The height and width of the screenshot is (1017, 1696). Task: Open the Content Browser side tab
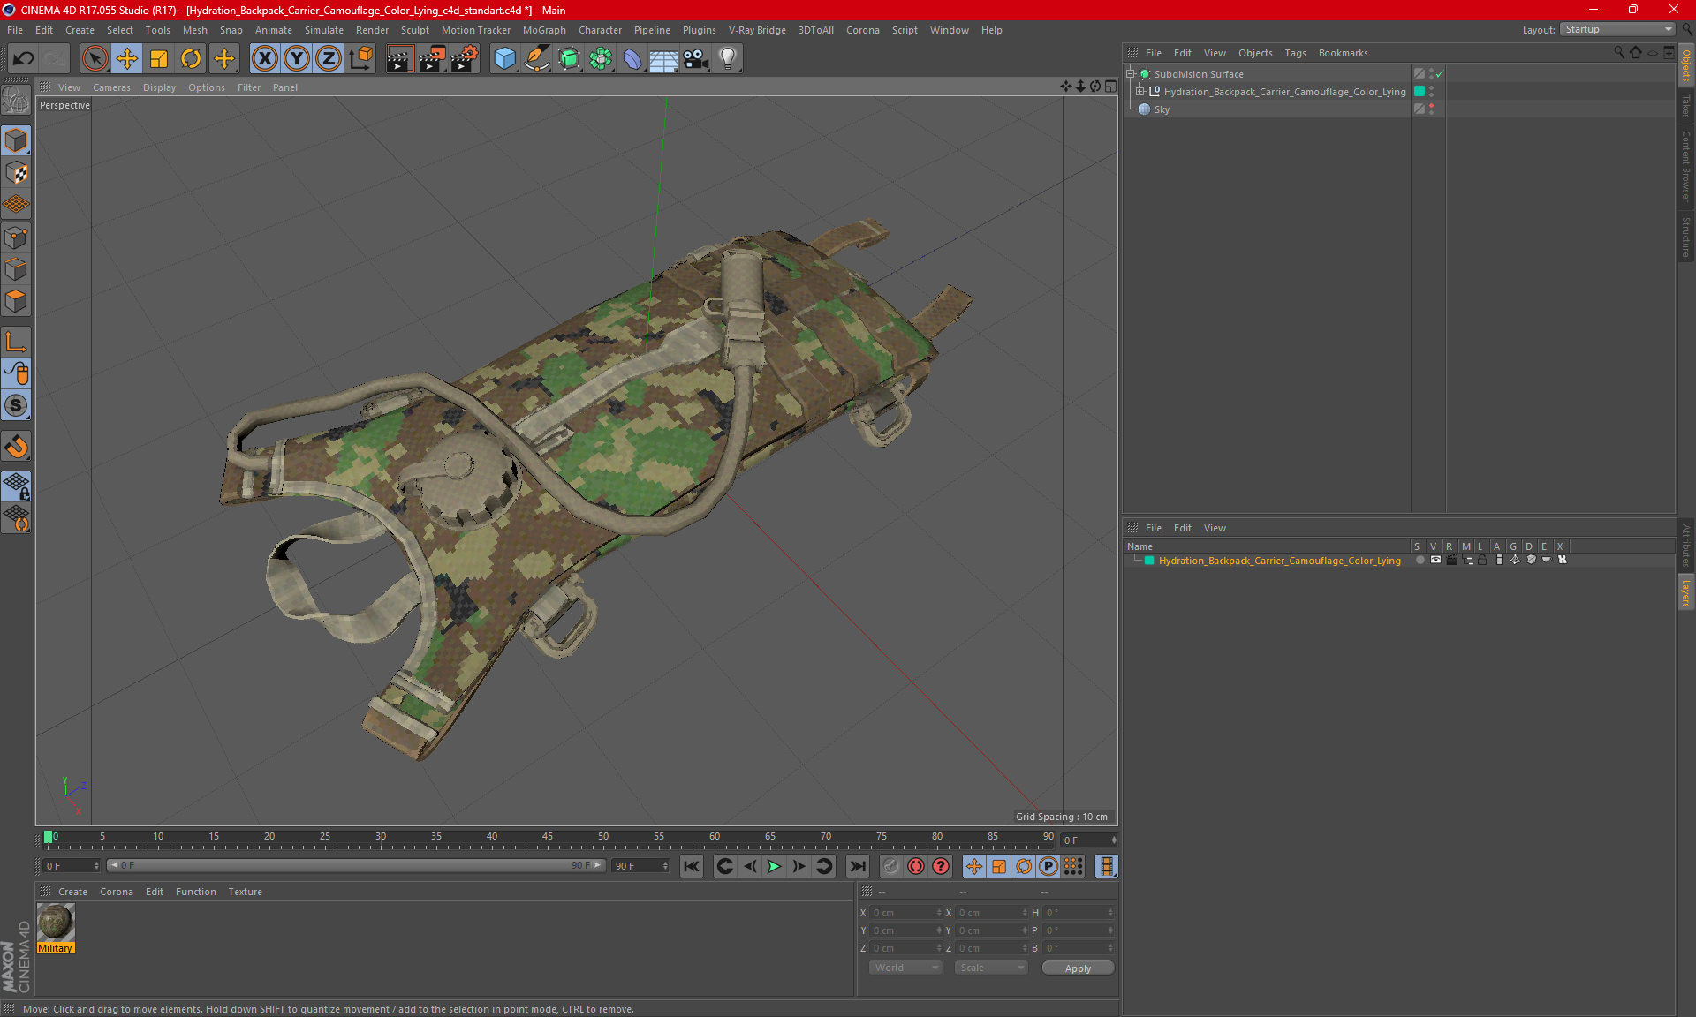(x=1686, y=165)
